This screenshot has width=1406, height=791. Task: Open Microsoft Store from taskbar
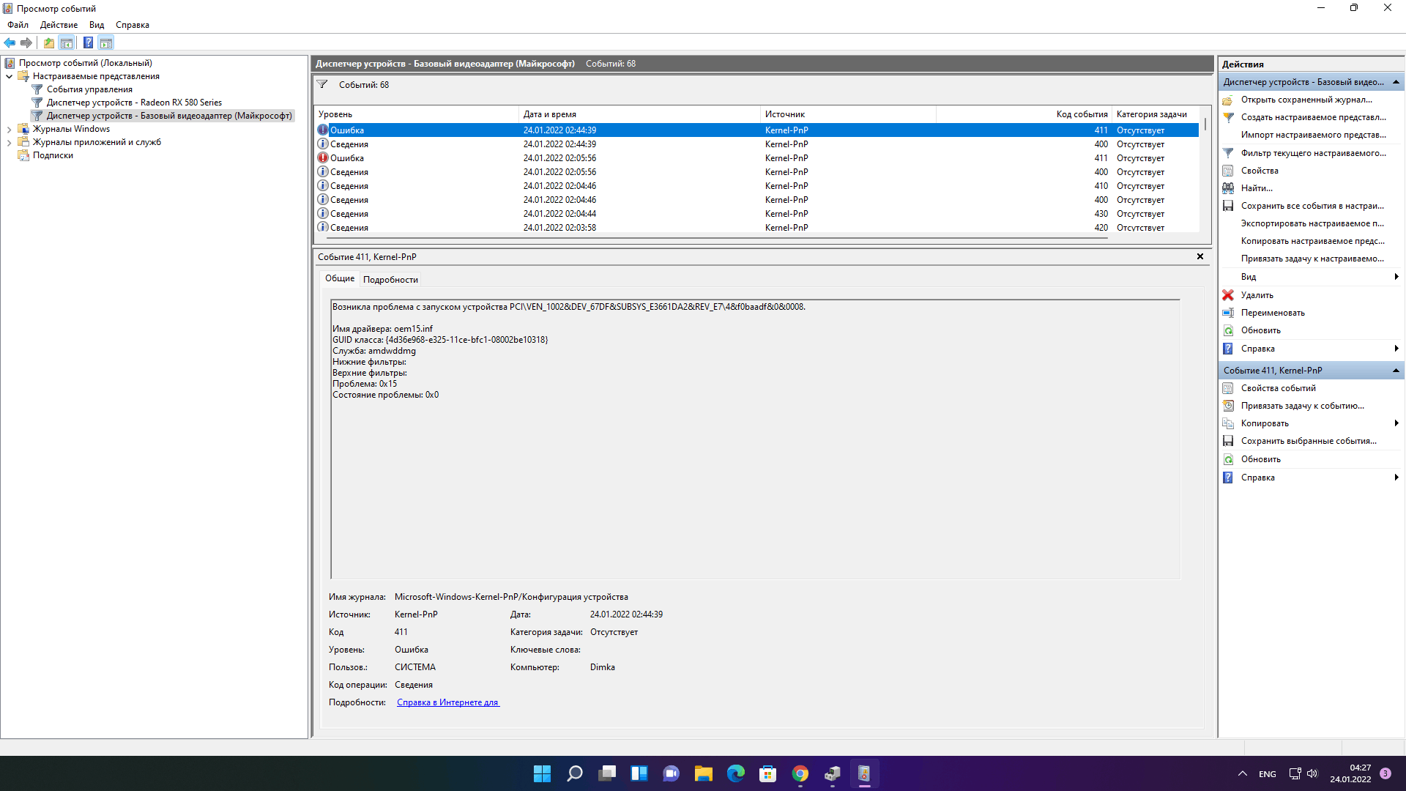(767, 773)
